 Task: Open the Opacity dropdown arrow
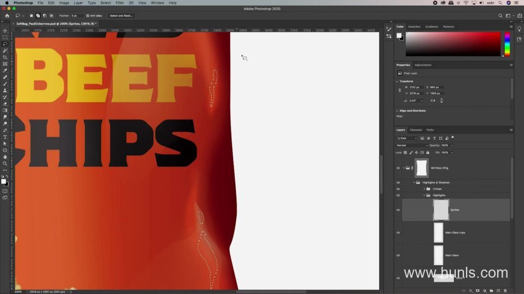(x=451, y=145)
